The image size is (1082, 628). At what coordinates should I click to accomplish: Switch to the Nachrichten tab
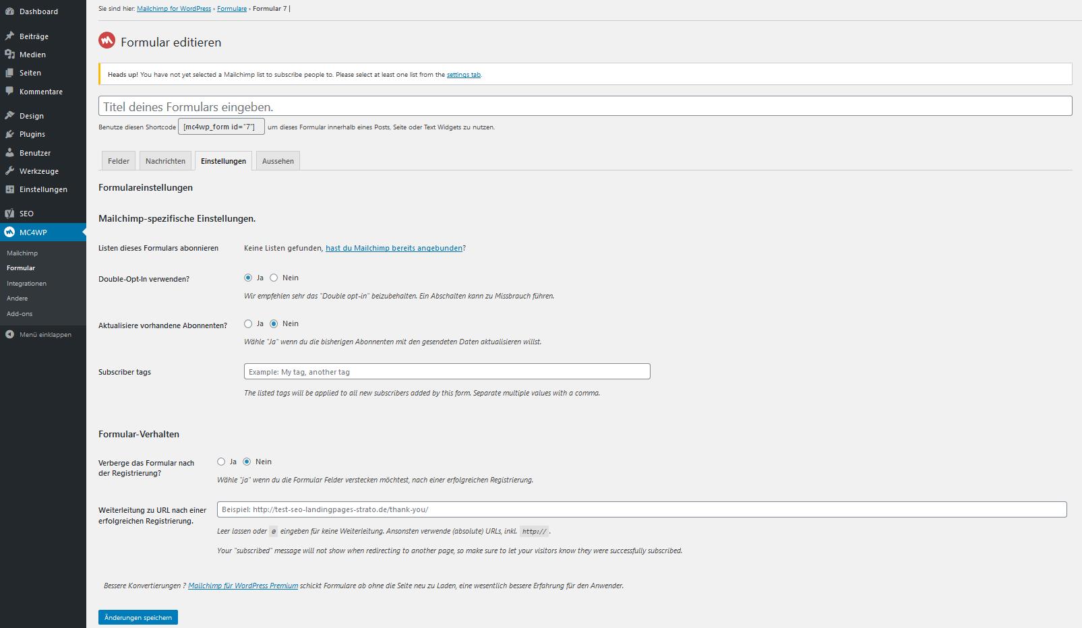tap(165, 160)
